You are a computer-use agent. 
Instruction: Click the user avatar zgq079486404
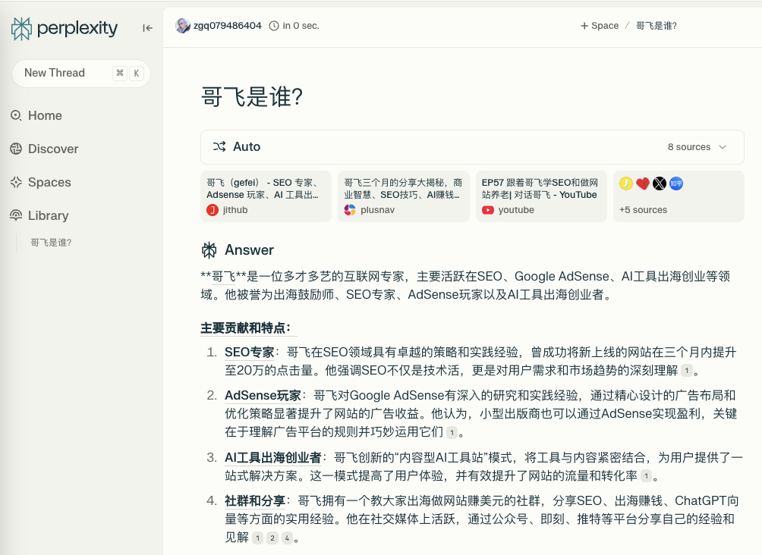coord(183,26)
